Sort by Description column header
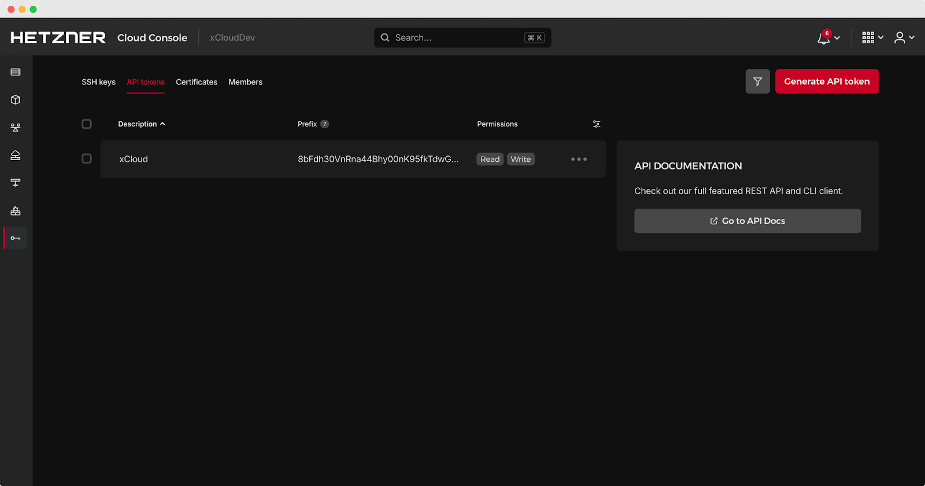Image resolution: width=925 pixels, height=486 pixels. pos(141,124)
